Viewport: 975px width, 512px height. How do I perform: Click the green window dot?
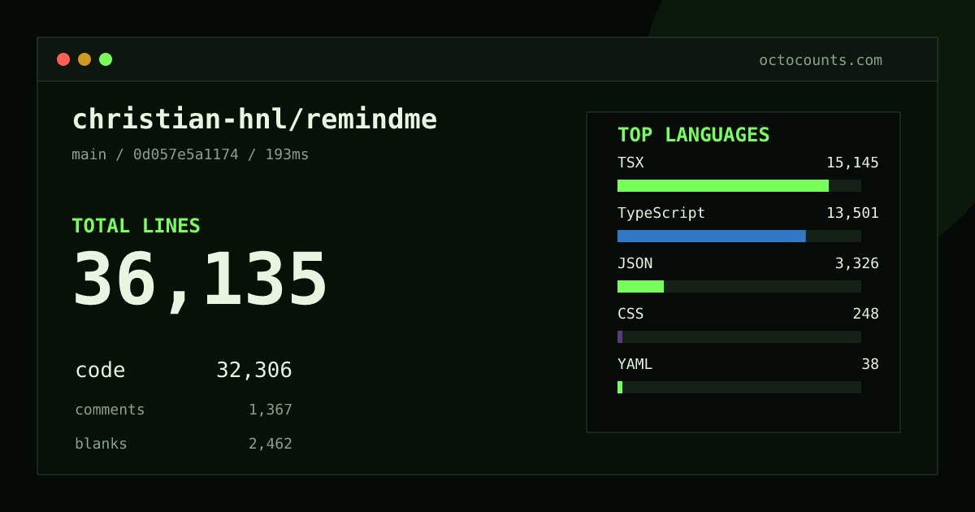coord(106,59)
